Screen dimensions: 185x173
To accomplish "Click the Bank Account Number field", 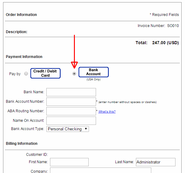I will tap(71, 102).
